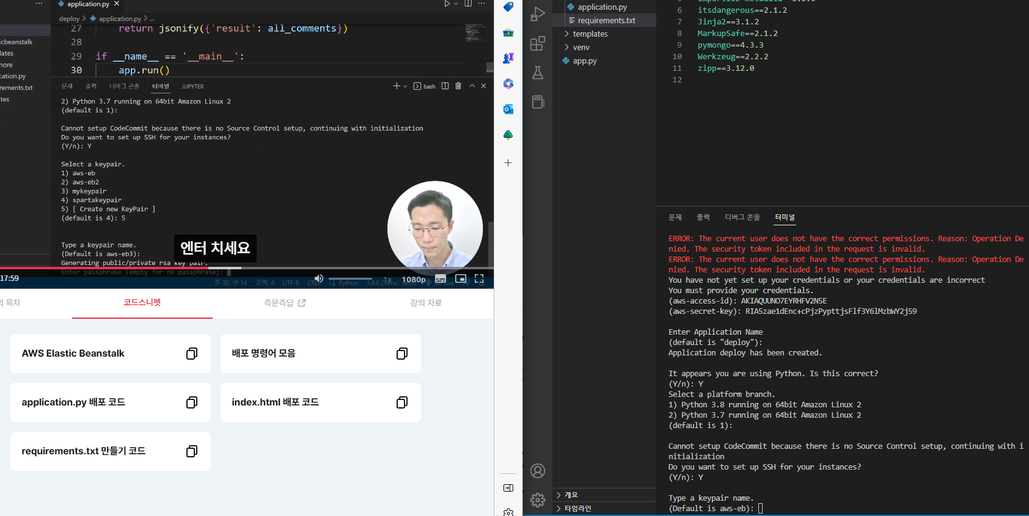Open the Testing flask view in VS Code
The width and height of the screenshot is (1029, 516).
point(538,73)
